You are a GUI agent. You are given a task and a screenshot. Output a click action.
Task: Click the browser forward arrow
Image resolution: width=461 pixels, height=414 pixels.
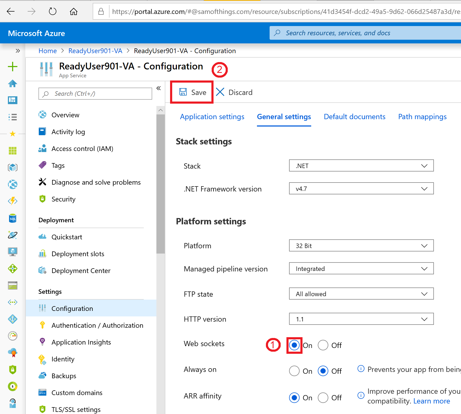[31, 11]
